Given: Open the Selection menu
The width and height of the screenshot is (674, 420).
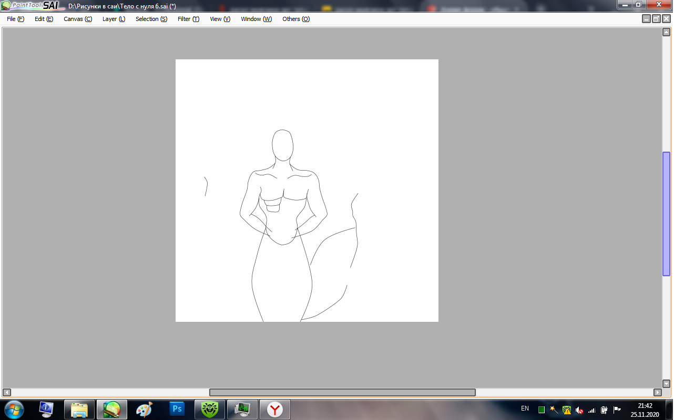Looking at the screenshot, I should 151,19.
